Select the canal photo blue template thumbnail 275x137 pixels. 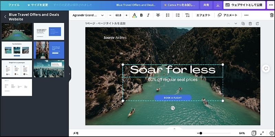(49, 50)
